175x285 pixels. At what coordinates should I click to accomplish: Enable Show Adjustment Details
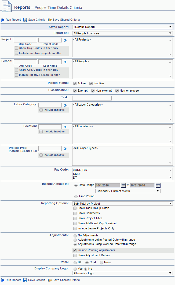[75, 255]
